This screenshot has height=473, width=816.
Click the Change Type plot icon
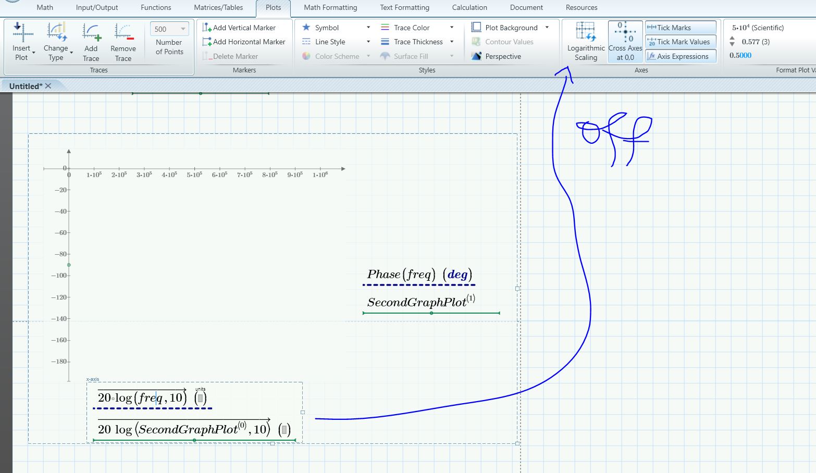[x=56, y=32]
